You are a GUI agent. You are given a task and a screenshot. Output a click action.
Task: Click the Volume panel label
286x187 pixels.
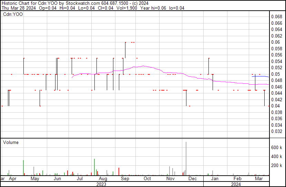point(11,142)
